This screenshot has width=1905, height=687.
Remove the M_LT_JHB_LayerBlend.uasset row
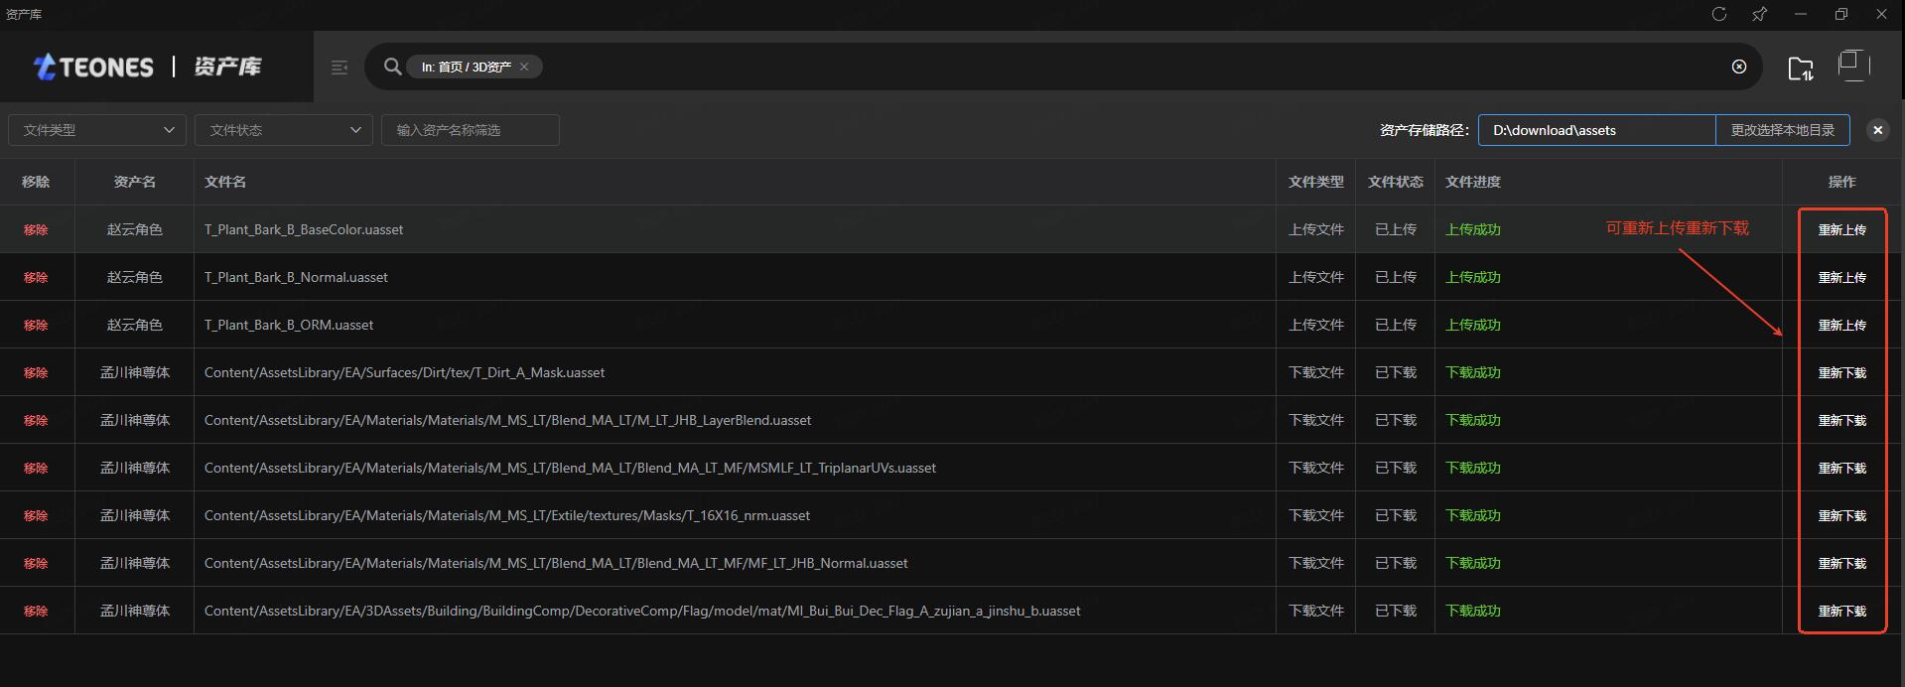coord(36,420)
